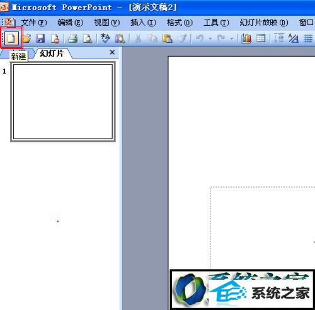Open the 文件(F) menu
Viewport: 315px width, 310px height.
click(34, 23)
